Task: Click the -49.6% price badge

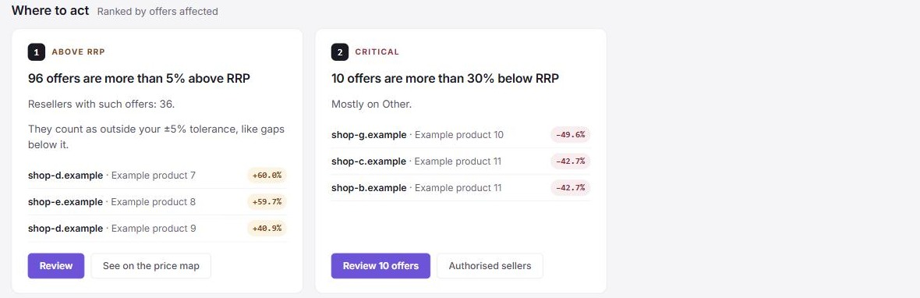Action: pyautogui.click(x=570, y=135)
